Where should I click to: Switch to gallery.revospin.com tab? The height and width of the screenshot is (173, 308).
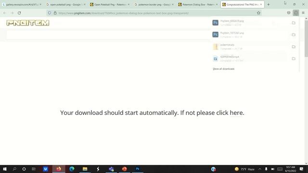click(22, 4)
